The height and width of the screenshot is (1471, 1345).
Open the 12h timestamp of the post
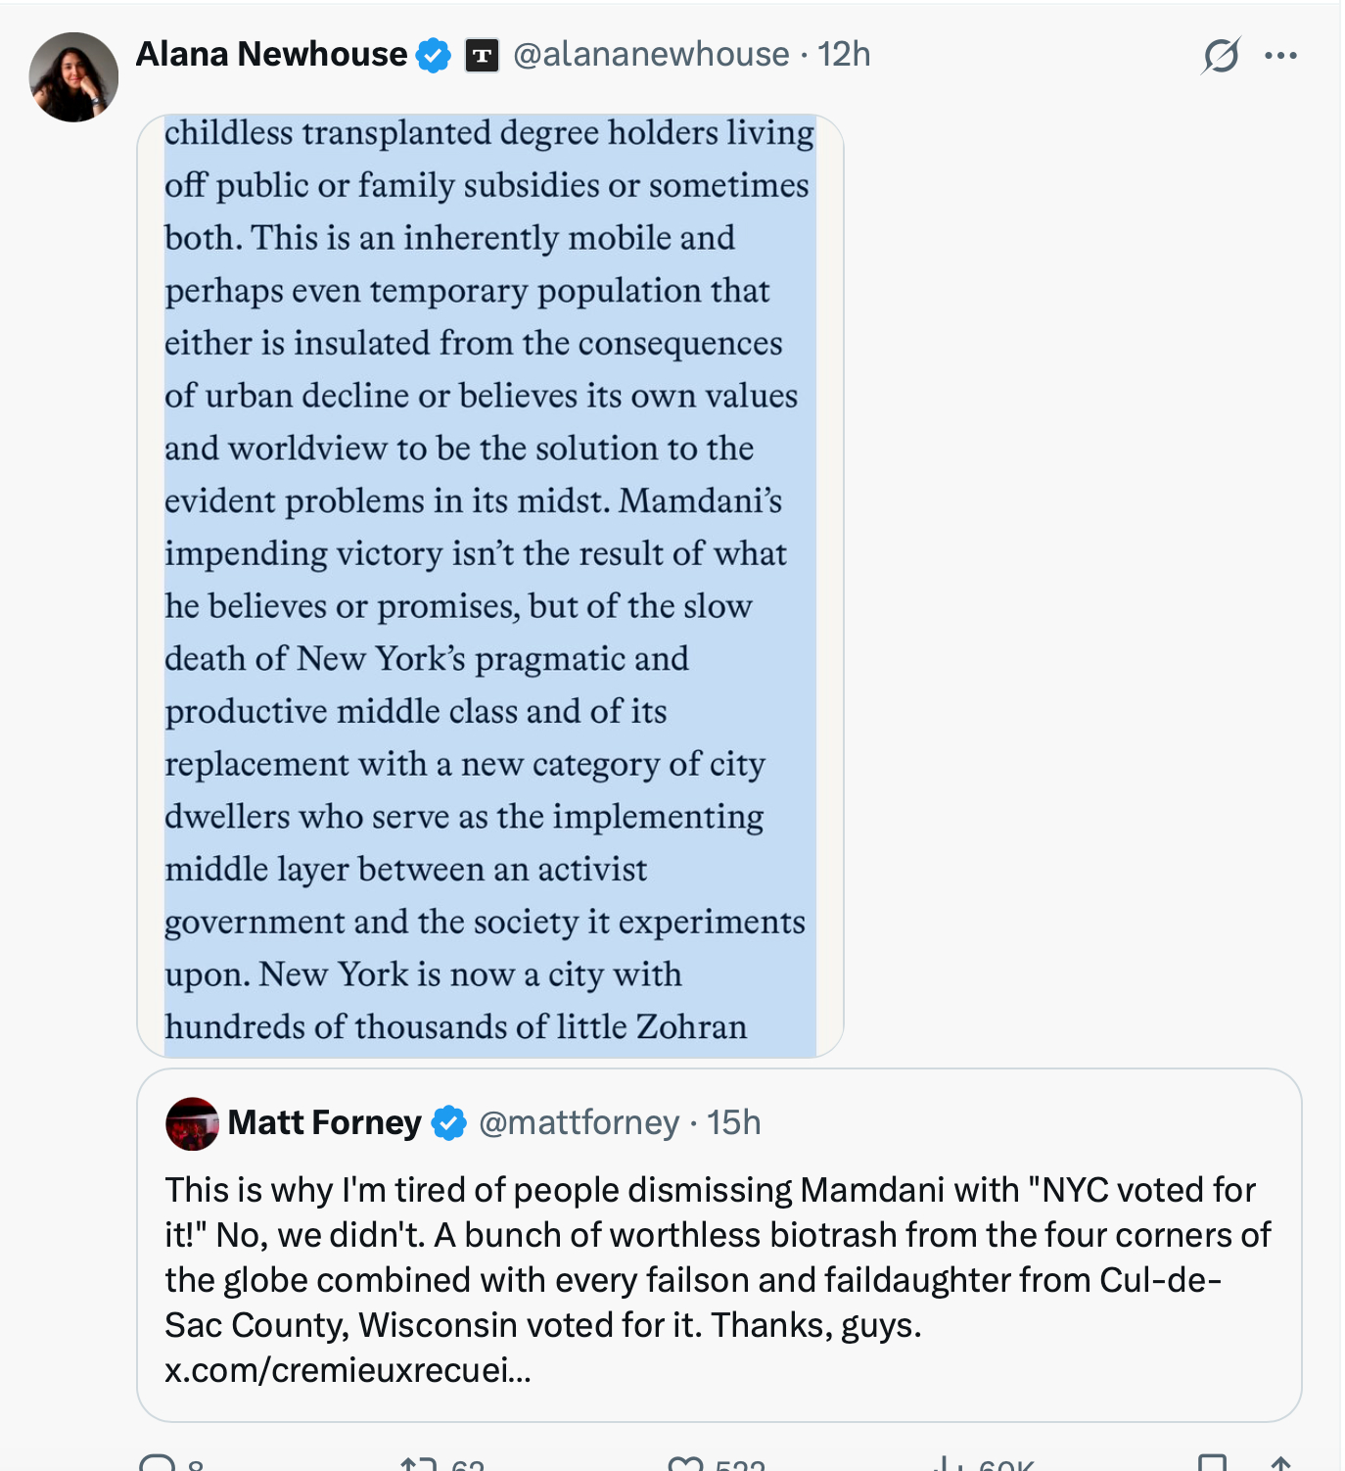(x=844, y=54)
